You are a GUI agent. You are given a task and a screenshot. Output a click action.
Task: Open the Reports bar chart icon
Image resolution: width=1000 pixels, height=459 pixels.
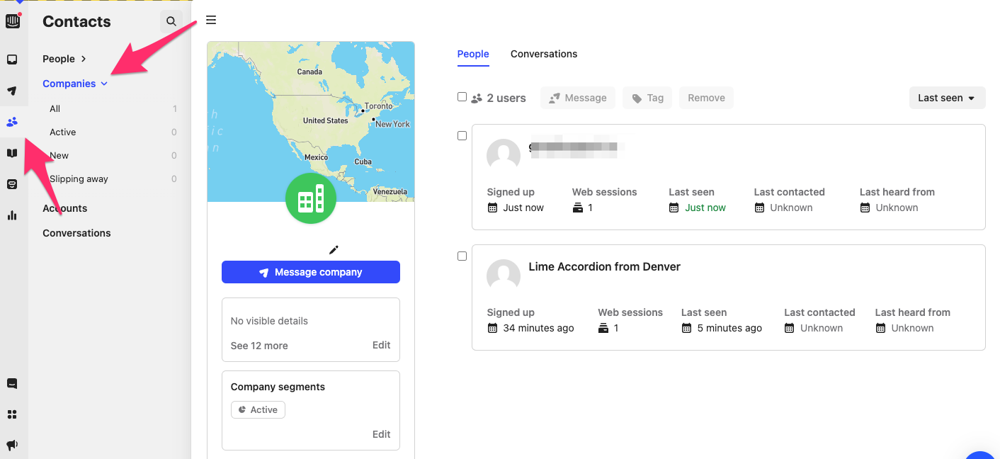point(12,215)
